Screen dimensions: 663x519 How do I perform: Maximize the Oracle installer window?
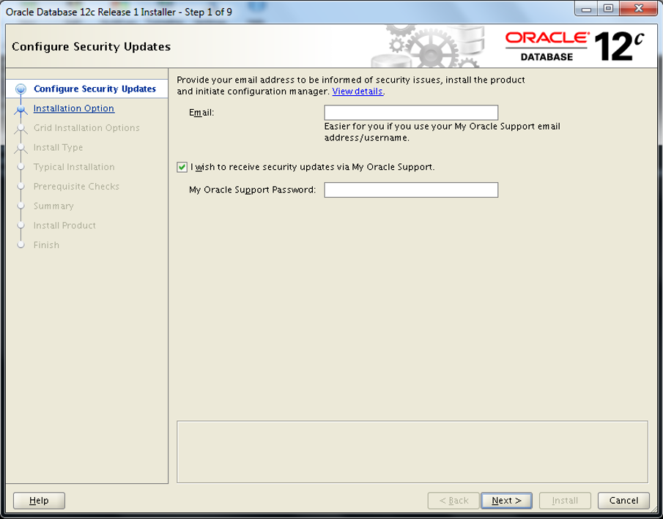(608, 9)
